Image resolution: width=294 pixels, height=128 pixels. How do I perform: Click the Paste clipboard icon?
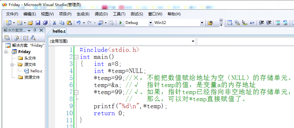(69, 23)
